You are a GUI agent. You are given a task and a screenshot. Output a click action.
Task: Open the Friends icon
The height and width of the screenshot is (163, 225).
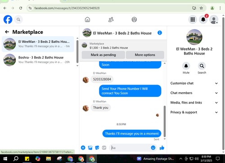tap(111, 19)
